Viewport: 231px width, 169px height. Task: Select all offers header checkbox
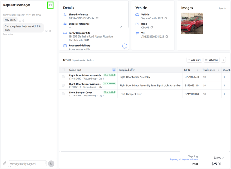[x=63, y=70]
